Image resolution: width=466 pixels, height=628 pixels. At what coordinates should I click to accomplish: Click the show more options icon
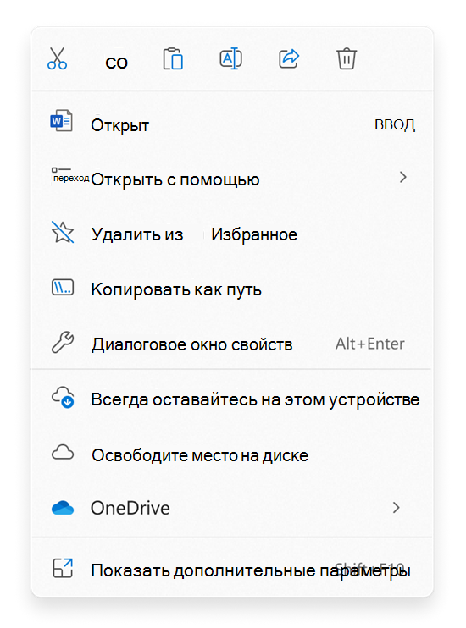63,568
